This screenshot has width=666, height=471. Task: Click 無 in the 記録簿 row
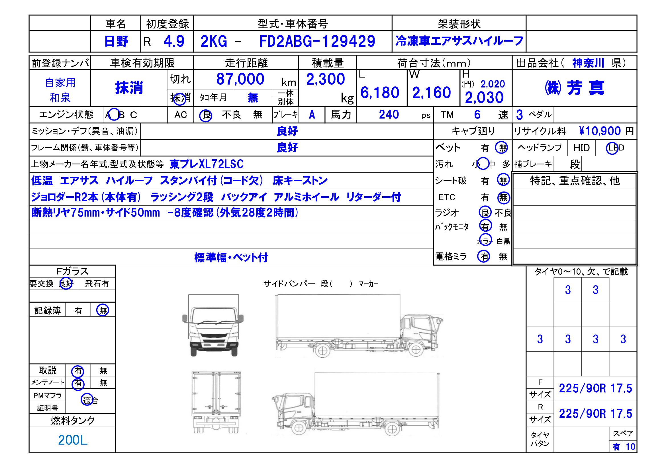click(103, 310)
